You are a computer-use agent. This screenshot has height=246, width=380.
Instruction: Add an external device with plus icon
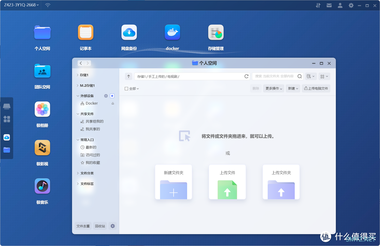click(112, 96)
